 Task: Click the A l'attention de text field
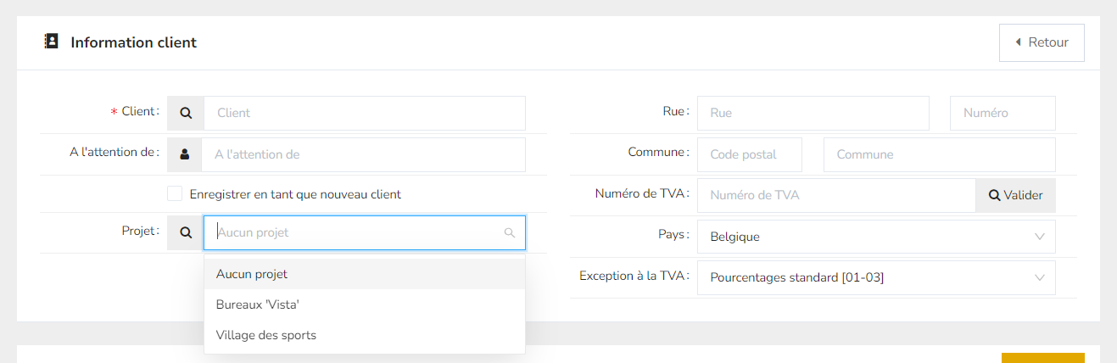[x=363, y=154]
